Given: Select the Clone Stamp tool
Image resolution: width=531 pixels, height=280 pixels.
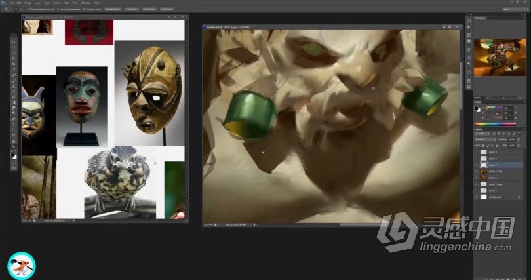Looking at the screenshot, I should click(14, 86).
